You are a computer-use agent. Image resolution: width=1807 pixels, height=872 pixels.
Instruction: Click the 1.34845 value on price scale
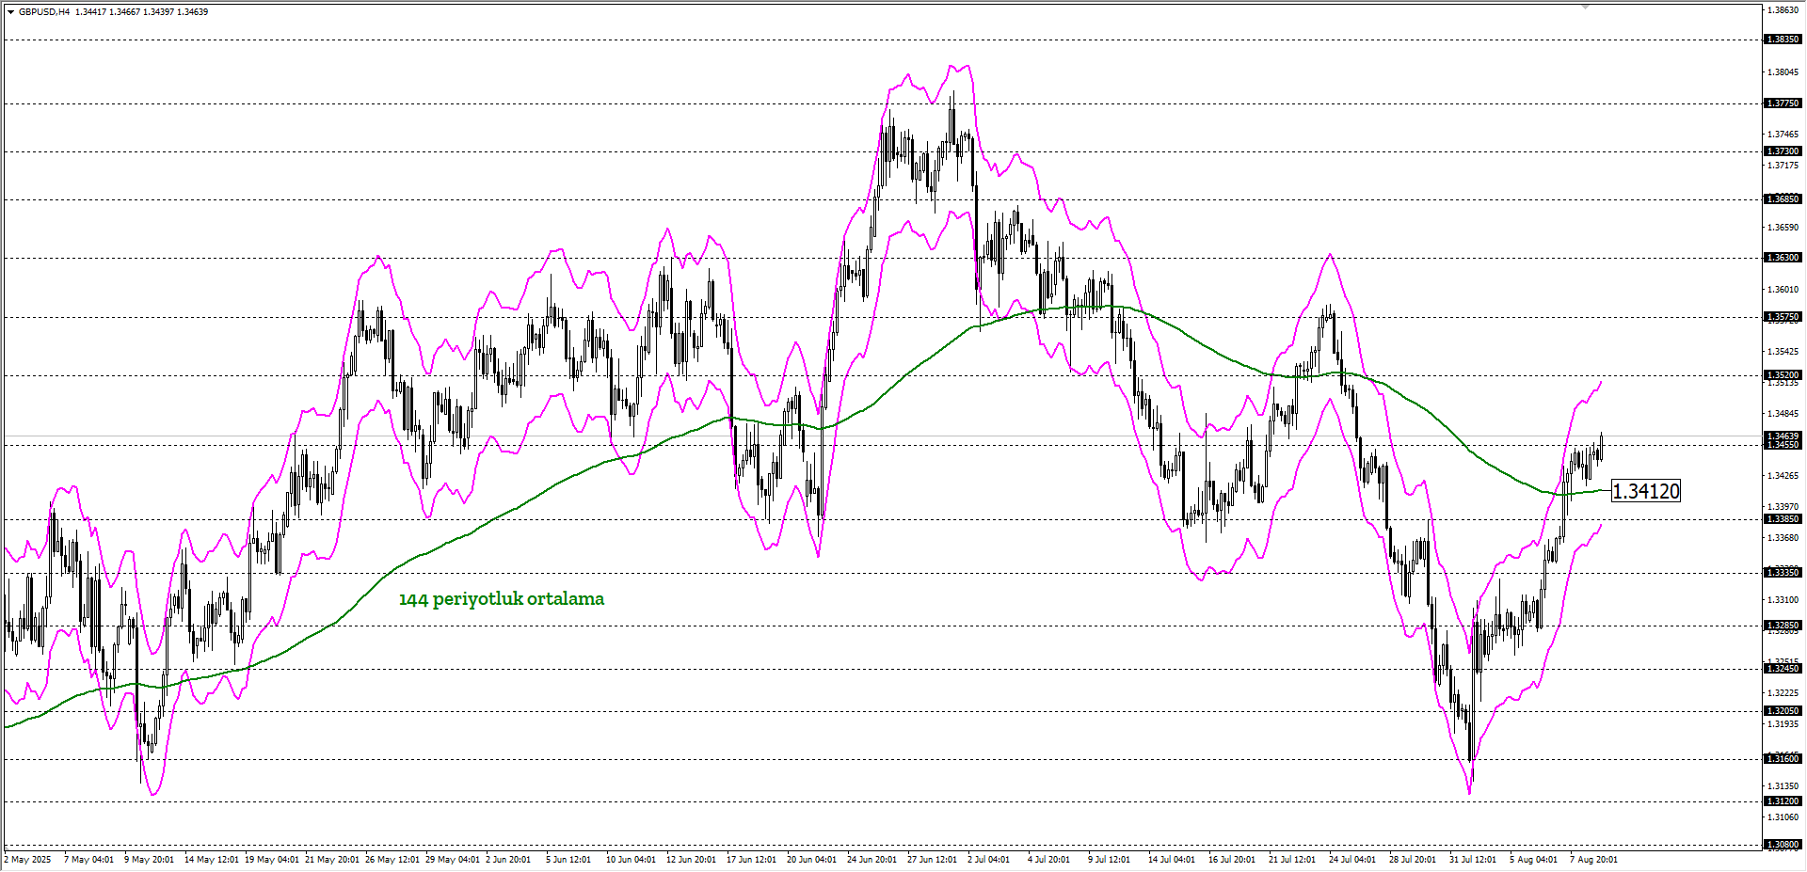(1783, 414)
